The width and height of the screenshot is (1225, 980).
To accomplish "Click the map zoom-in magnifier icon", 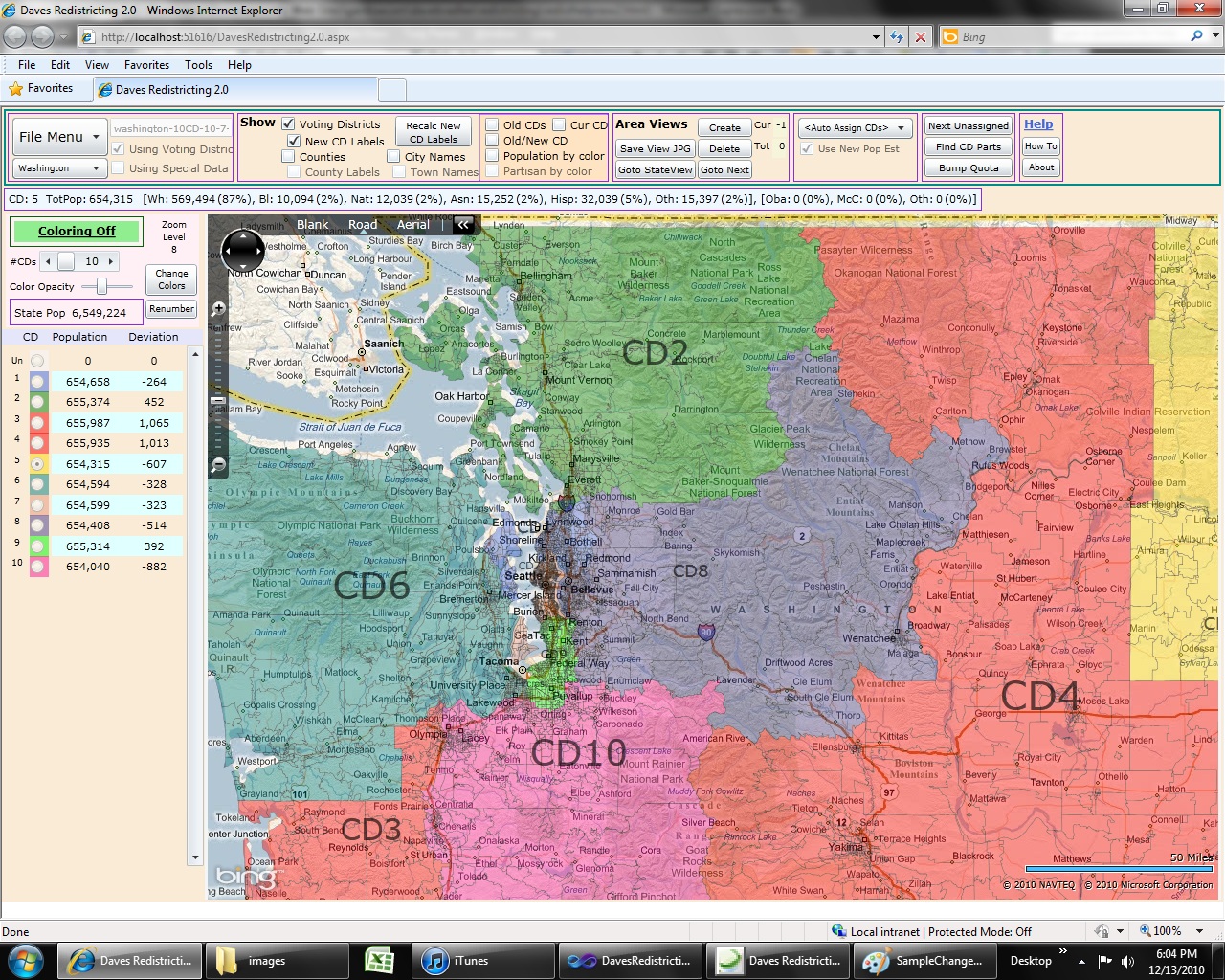I will 218,308.
